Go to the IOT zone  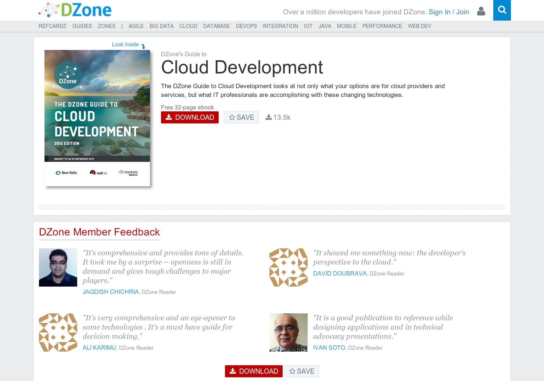click(308, 26)
